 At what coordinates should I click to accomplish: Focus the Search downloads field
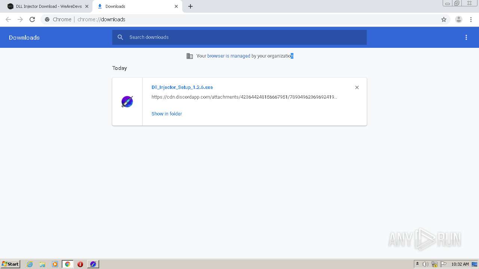[x=239, y=37]
